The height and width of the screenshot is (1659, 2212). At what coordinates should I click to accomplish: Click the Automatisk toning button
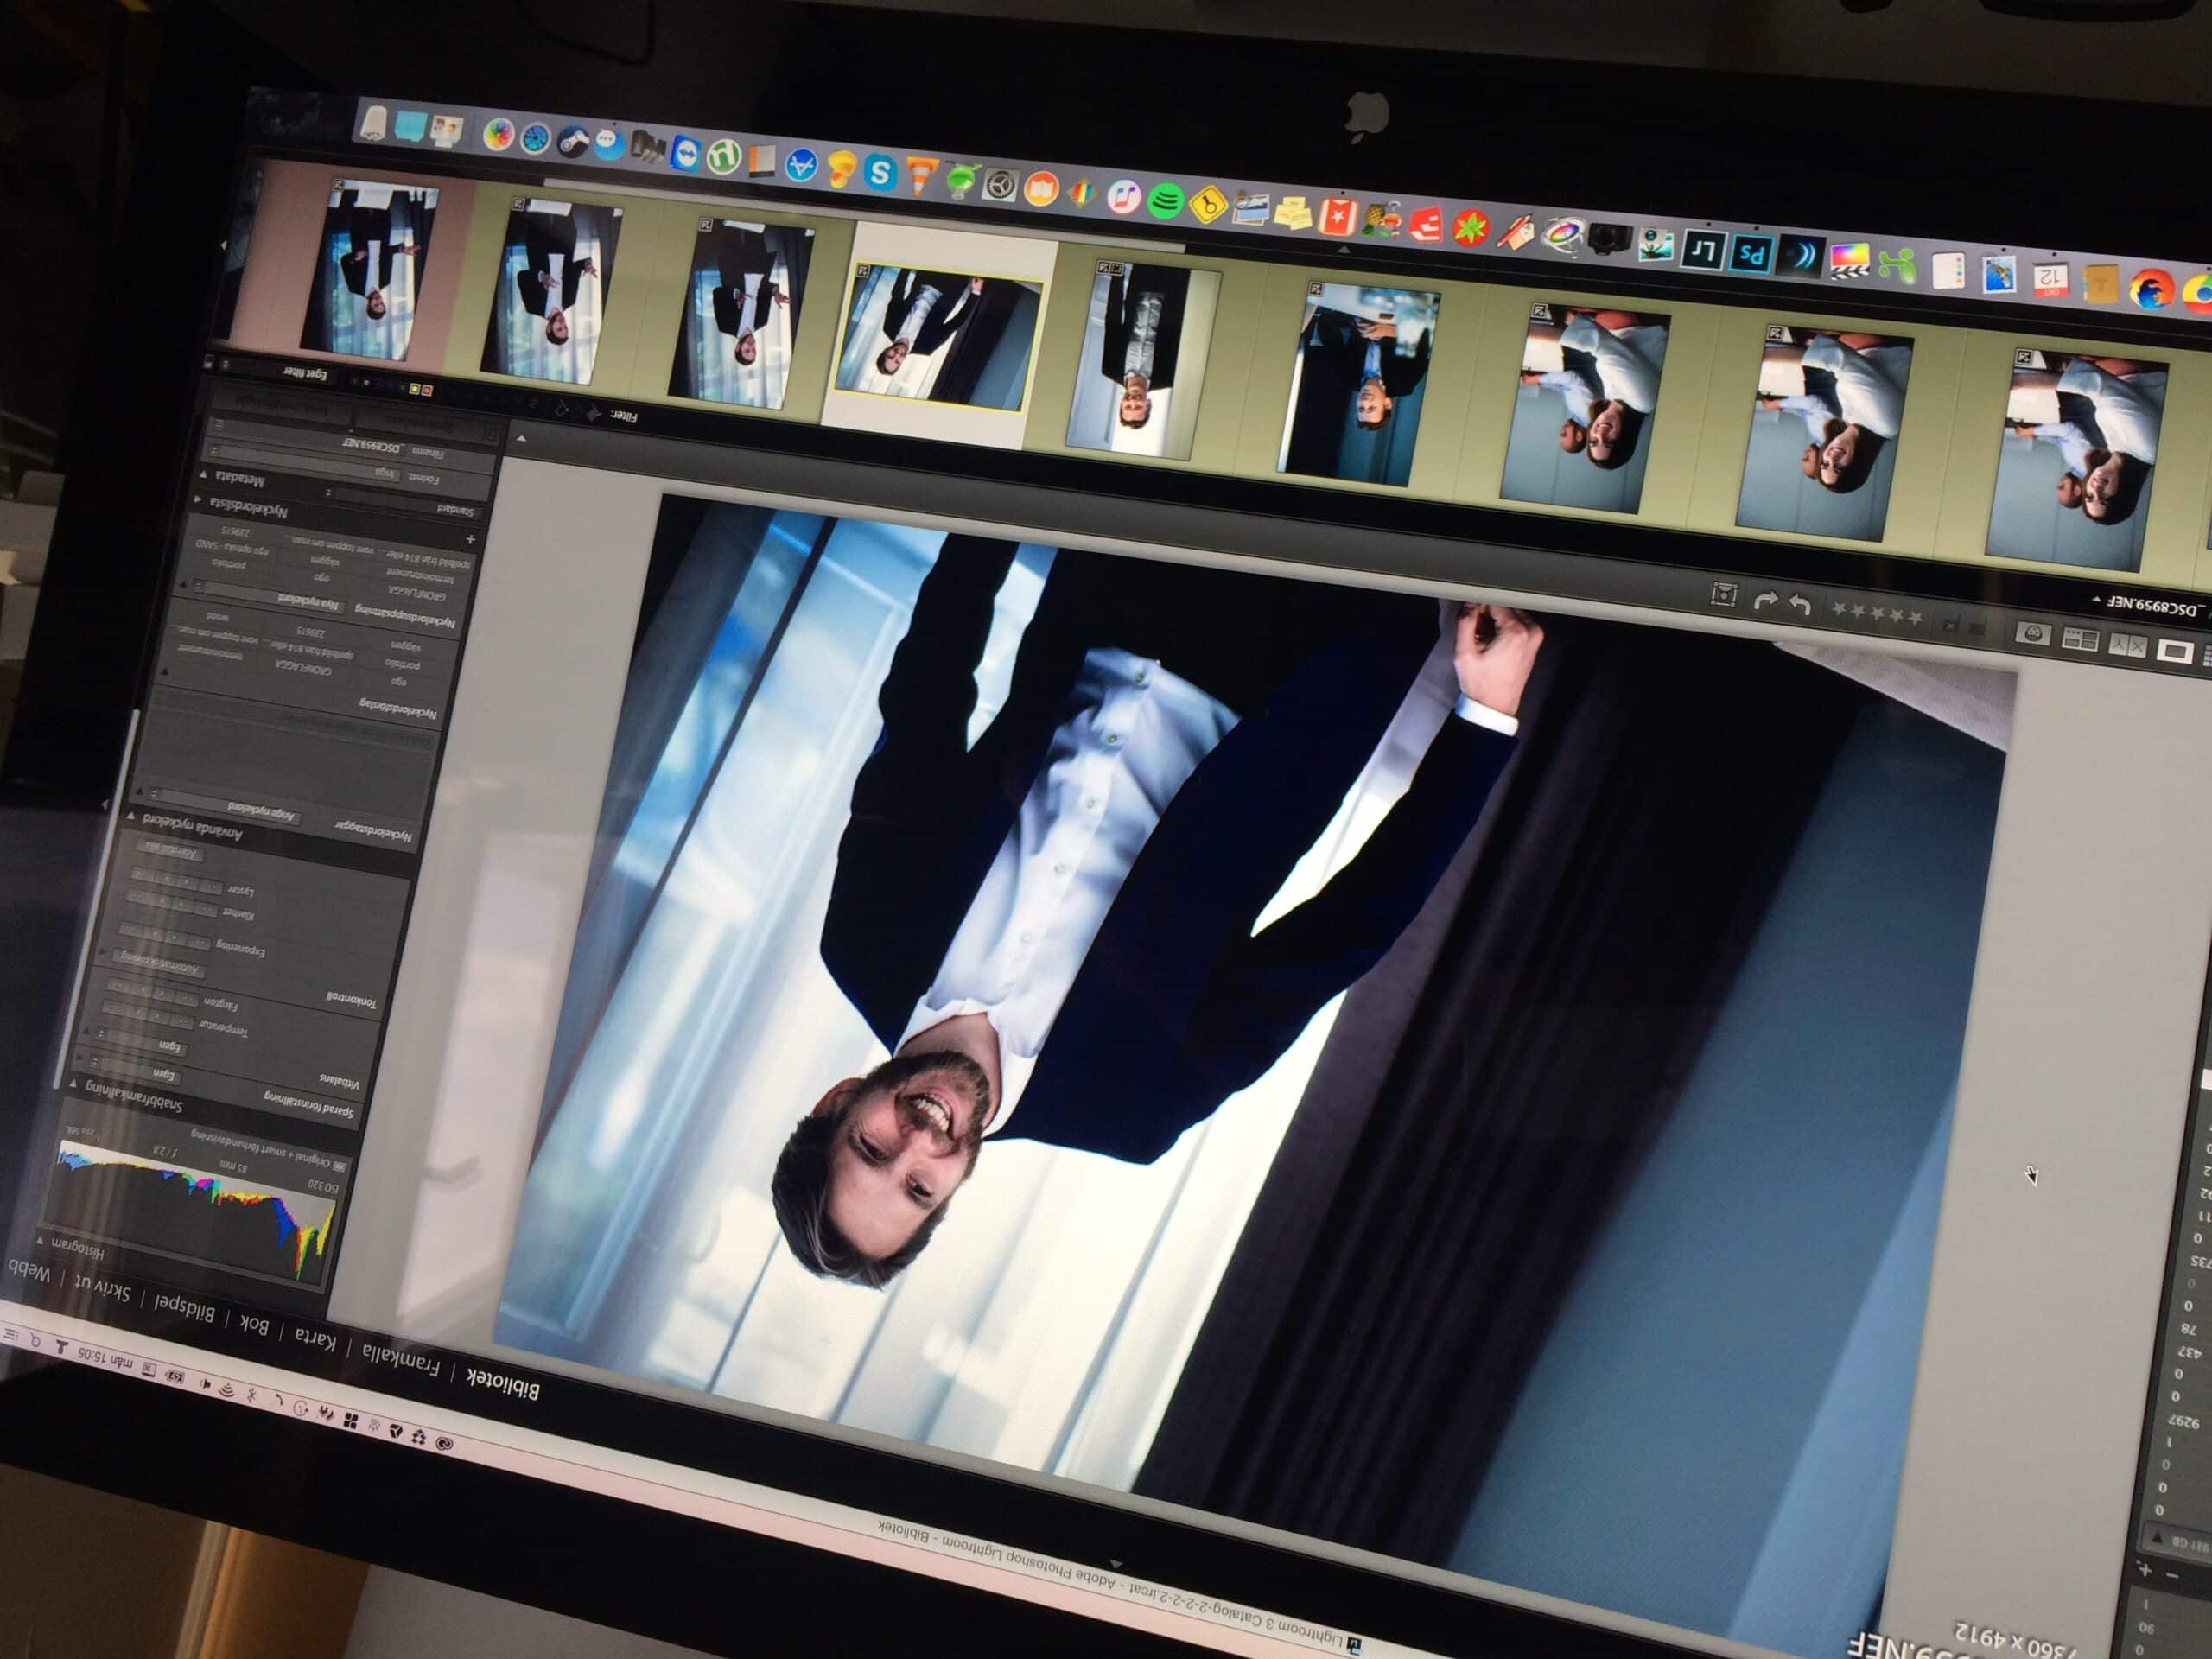(x=160, y=962)
